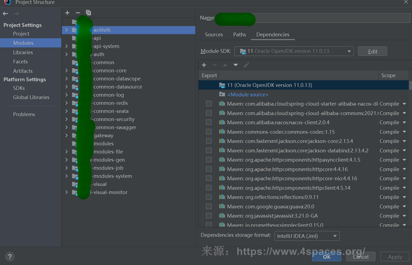Switch to the Sources tab

coord(214,35)
